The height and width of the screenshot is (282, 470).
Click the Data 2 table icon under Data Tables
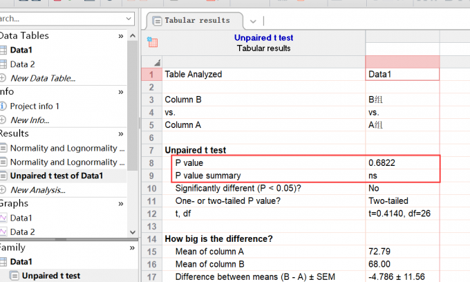click(x=3, y=64)
